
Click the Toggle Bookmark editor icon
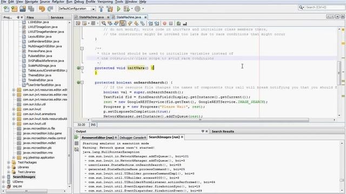(x=143, y=23)
